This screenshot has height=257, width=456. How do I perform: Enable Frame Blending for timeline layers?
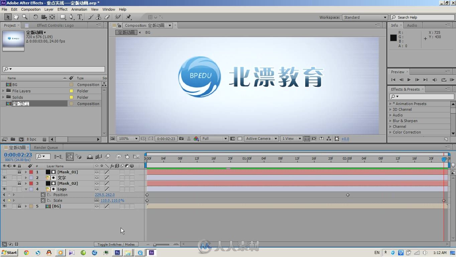point(99,157)
